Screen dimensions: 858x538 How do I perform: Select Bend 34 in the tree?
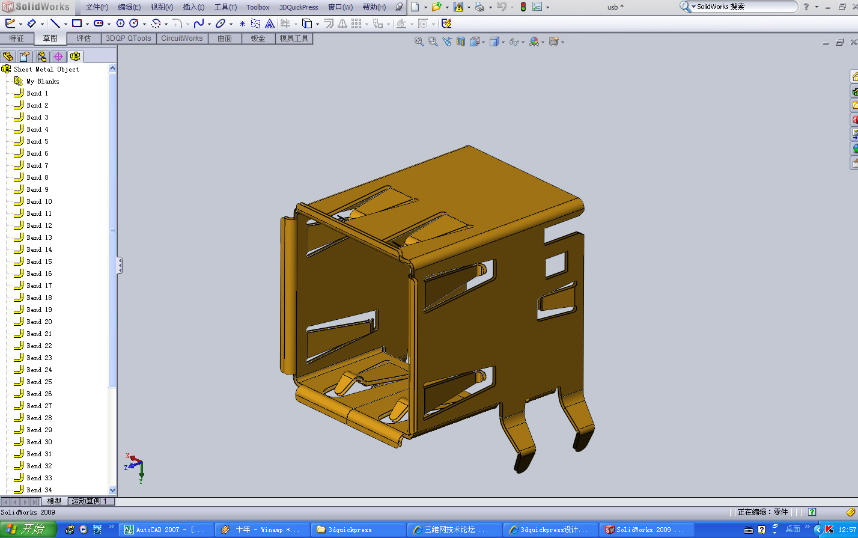click(x=39, y=490)
